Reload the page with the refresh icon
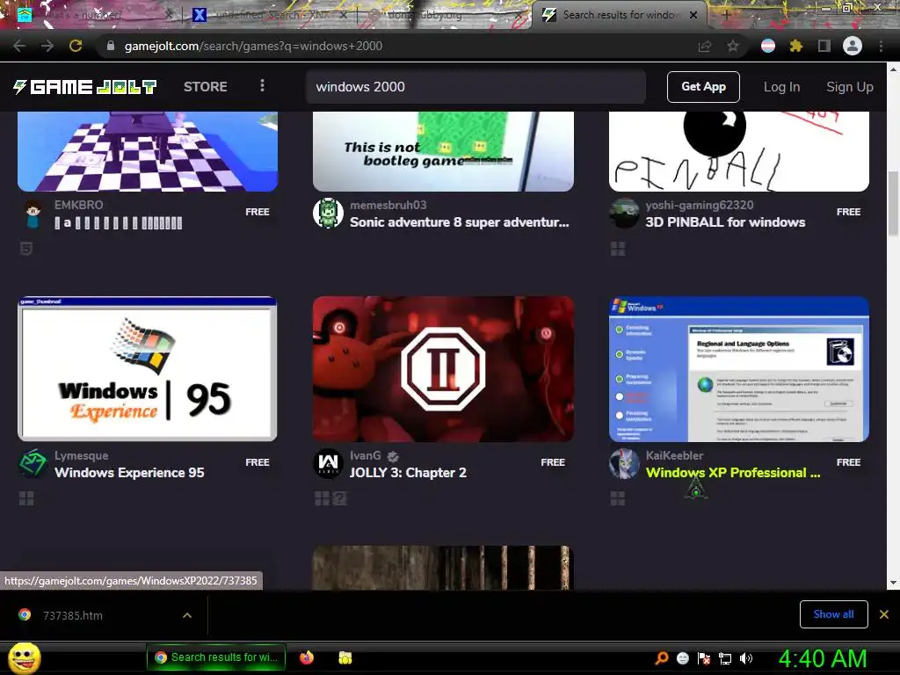Screen dimensions: 900x675 click(76, 46)
